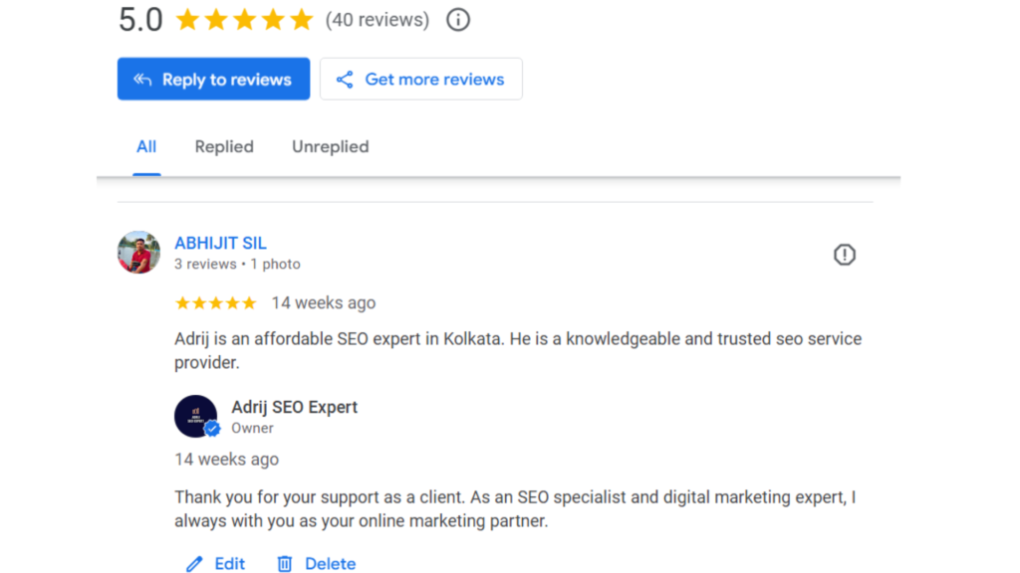Click the pencil Edit icon
This screenshot has width=1020, height=573.
194,564
